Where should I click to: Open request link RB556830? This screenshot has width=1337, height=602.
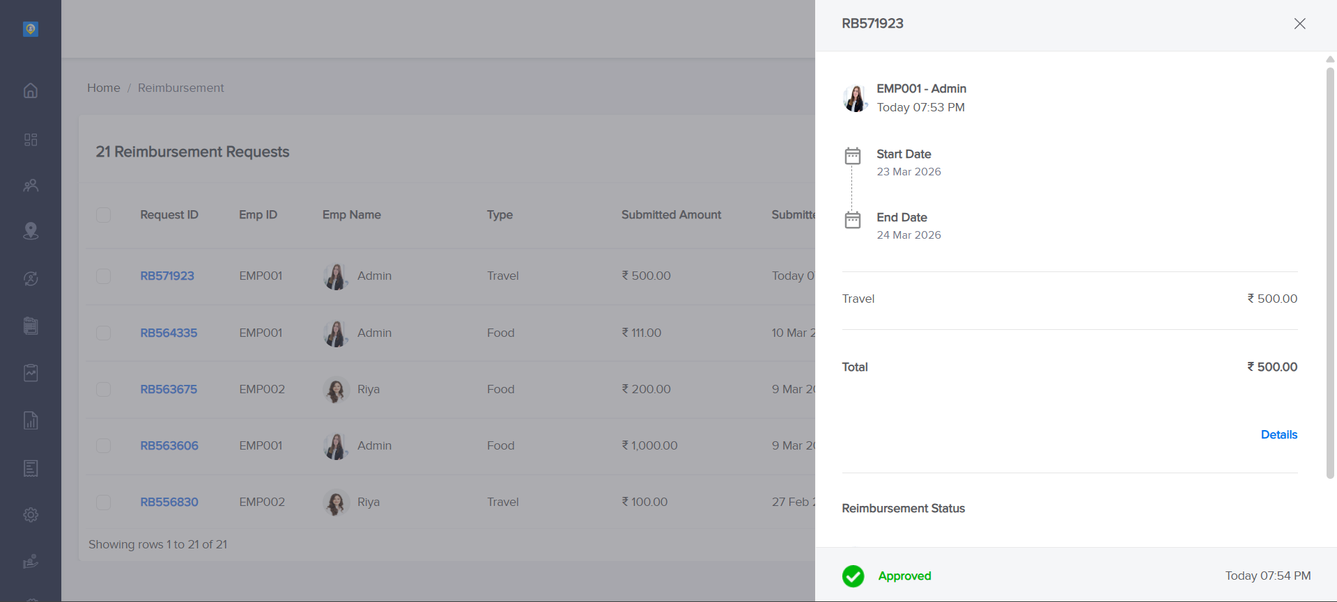point(169,502)
